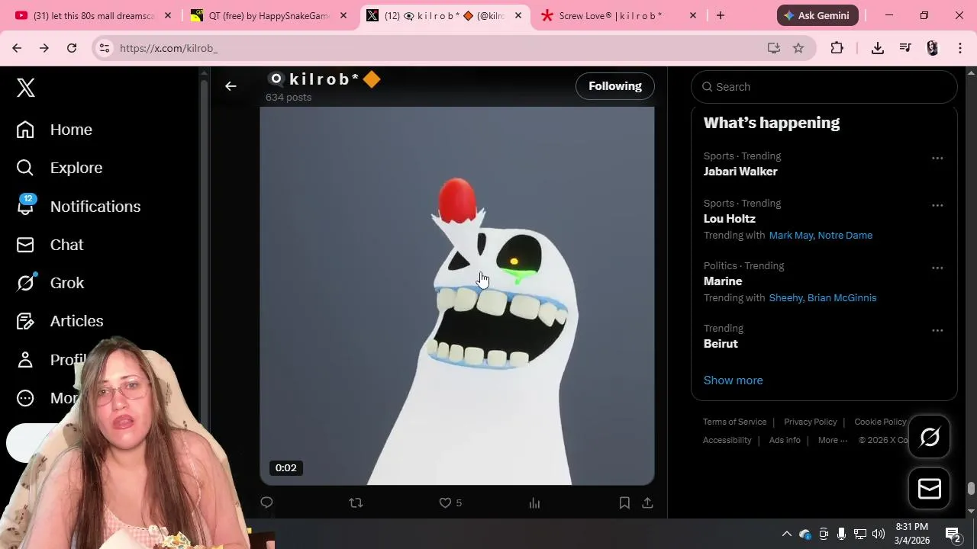Expand the footer More menu
Screen dimensions: 977x549
point(832,440)
